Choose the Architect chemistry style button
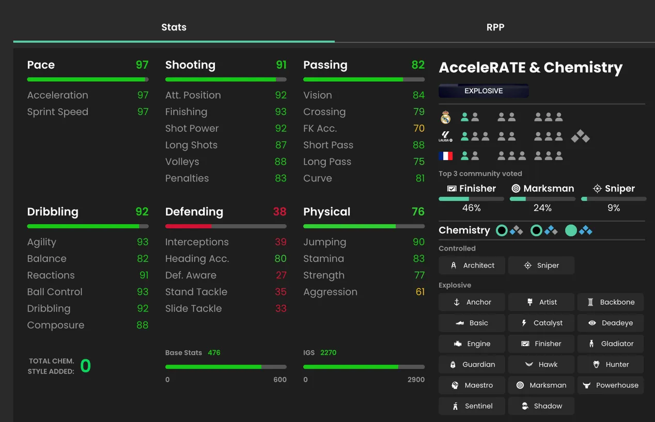 point(472,265)
